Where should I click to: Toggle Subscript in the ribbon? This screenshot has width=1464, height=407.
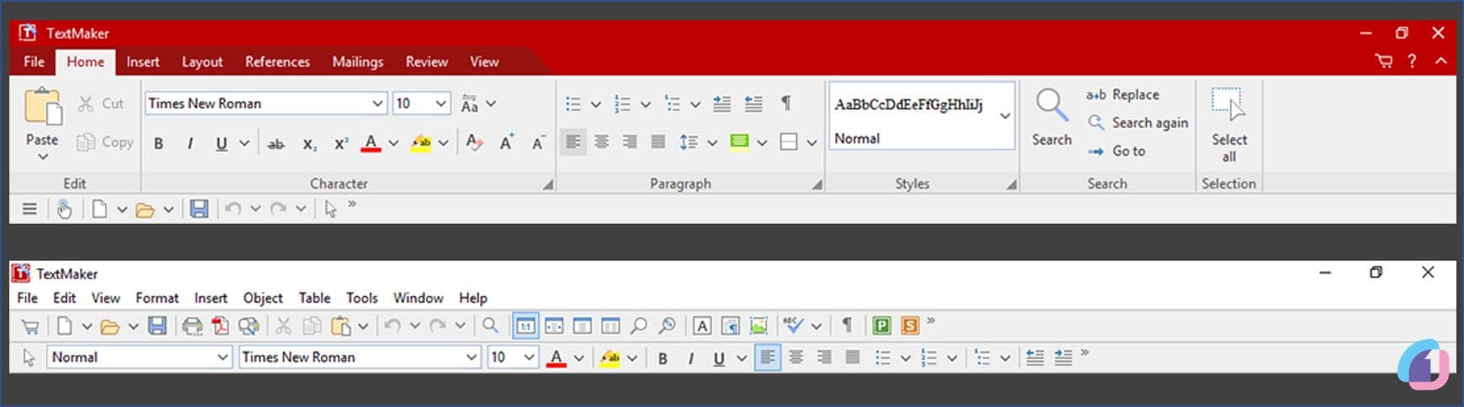click(309, 144)
